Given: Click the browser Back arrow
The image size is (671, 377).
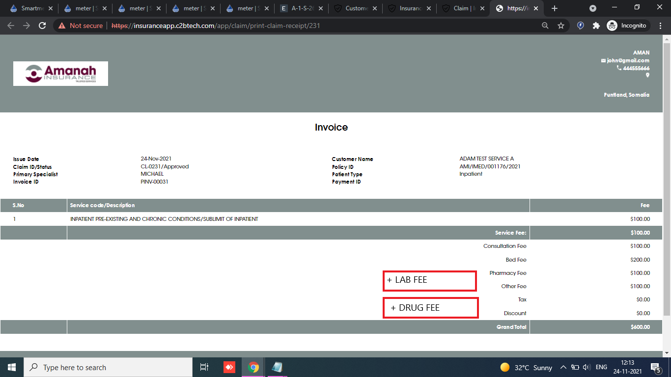Looking at the screenshot, I should point(11,26).
